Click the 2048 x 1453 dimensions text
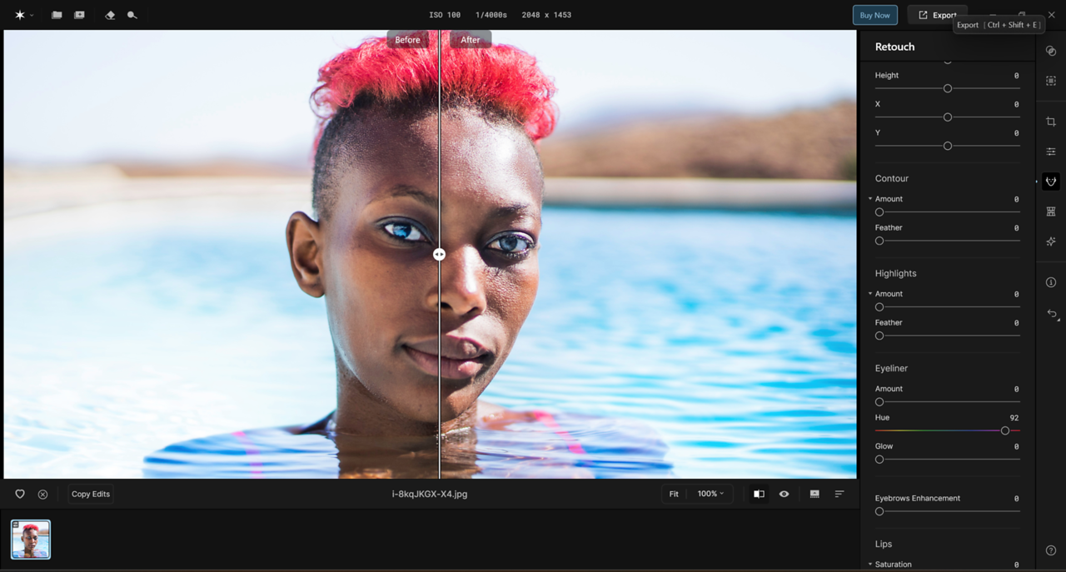 pyautogui.click(x=546, y=15)
